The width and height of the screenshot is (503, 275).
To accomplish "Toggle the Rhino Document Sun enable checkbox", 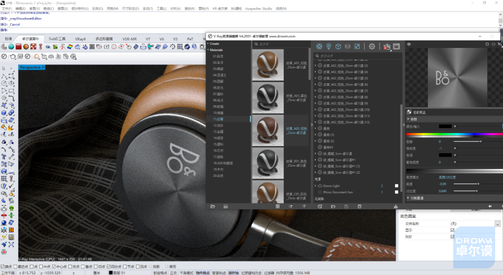I will [x=396, y=192].
